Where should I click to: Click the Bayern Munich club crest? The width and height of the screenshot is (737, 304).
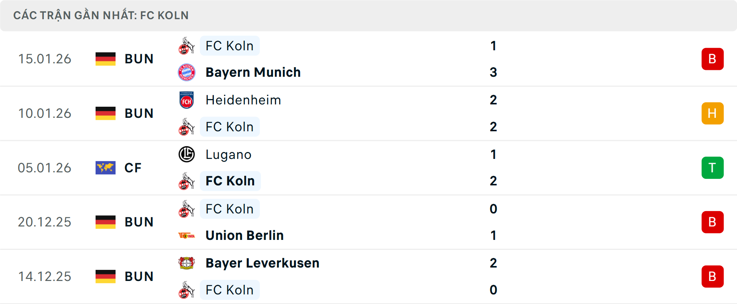(x=187, y=72)
